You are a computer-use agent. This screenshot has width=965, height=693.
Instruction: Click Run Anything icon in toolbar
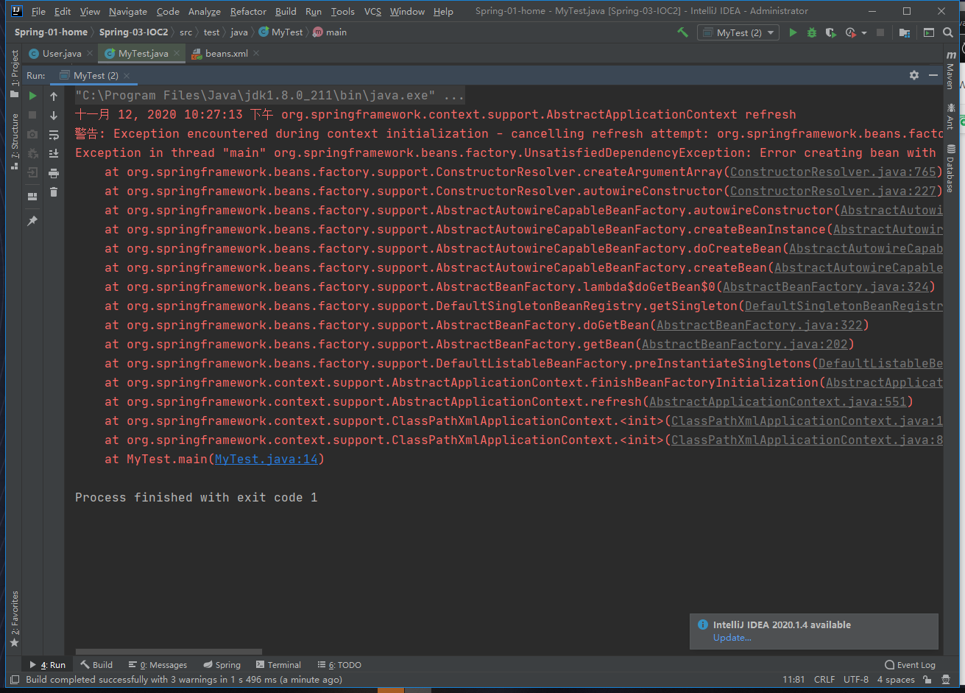point(929,32)
